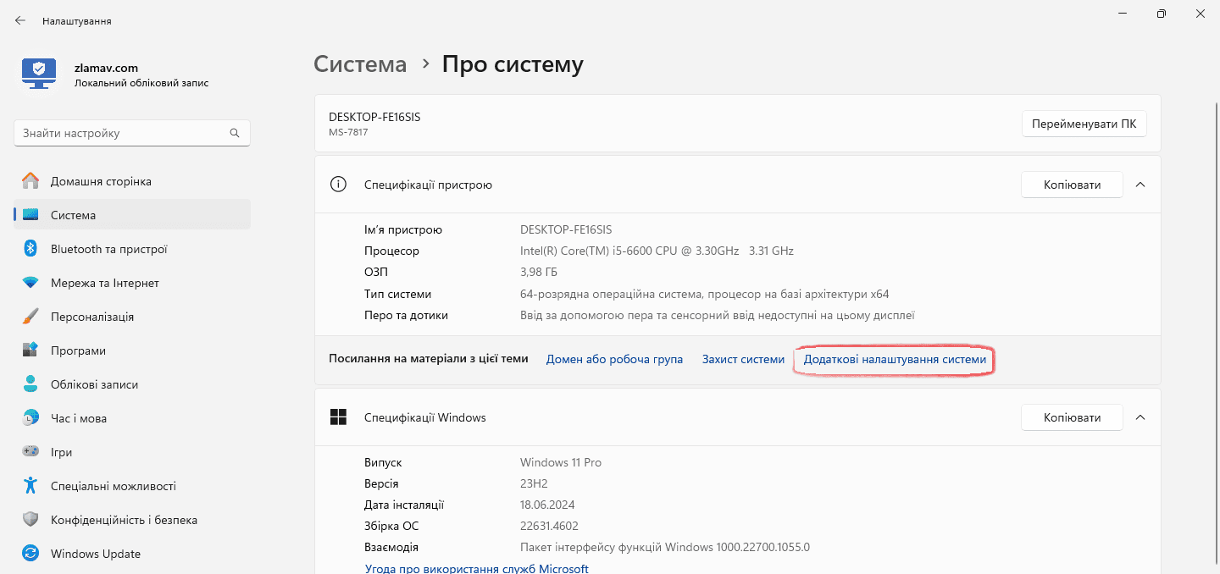Click the person icon for Облікові записи
This screenshot has height=574, width=1220.
30,384
